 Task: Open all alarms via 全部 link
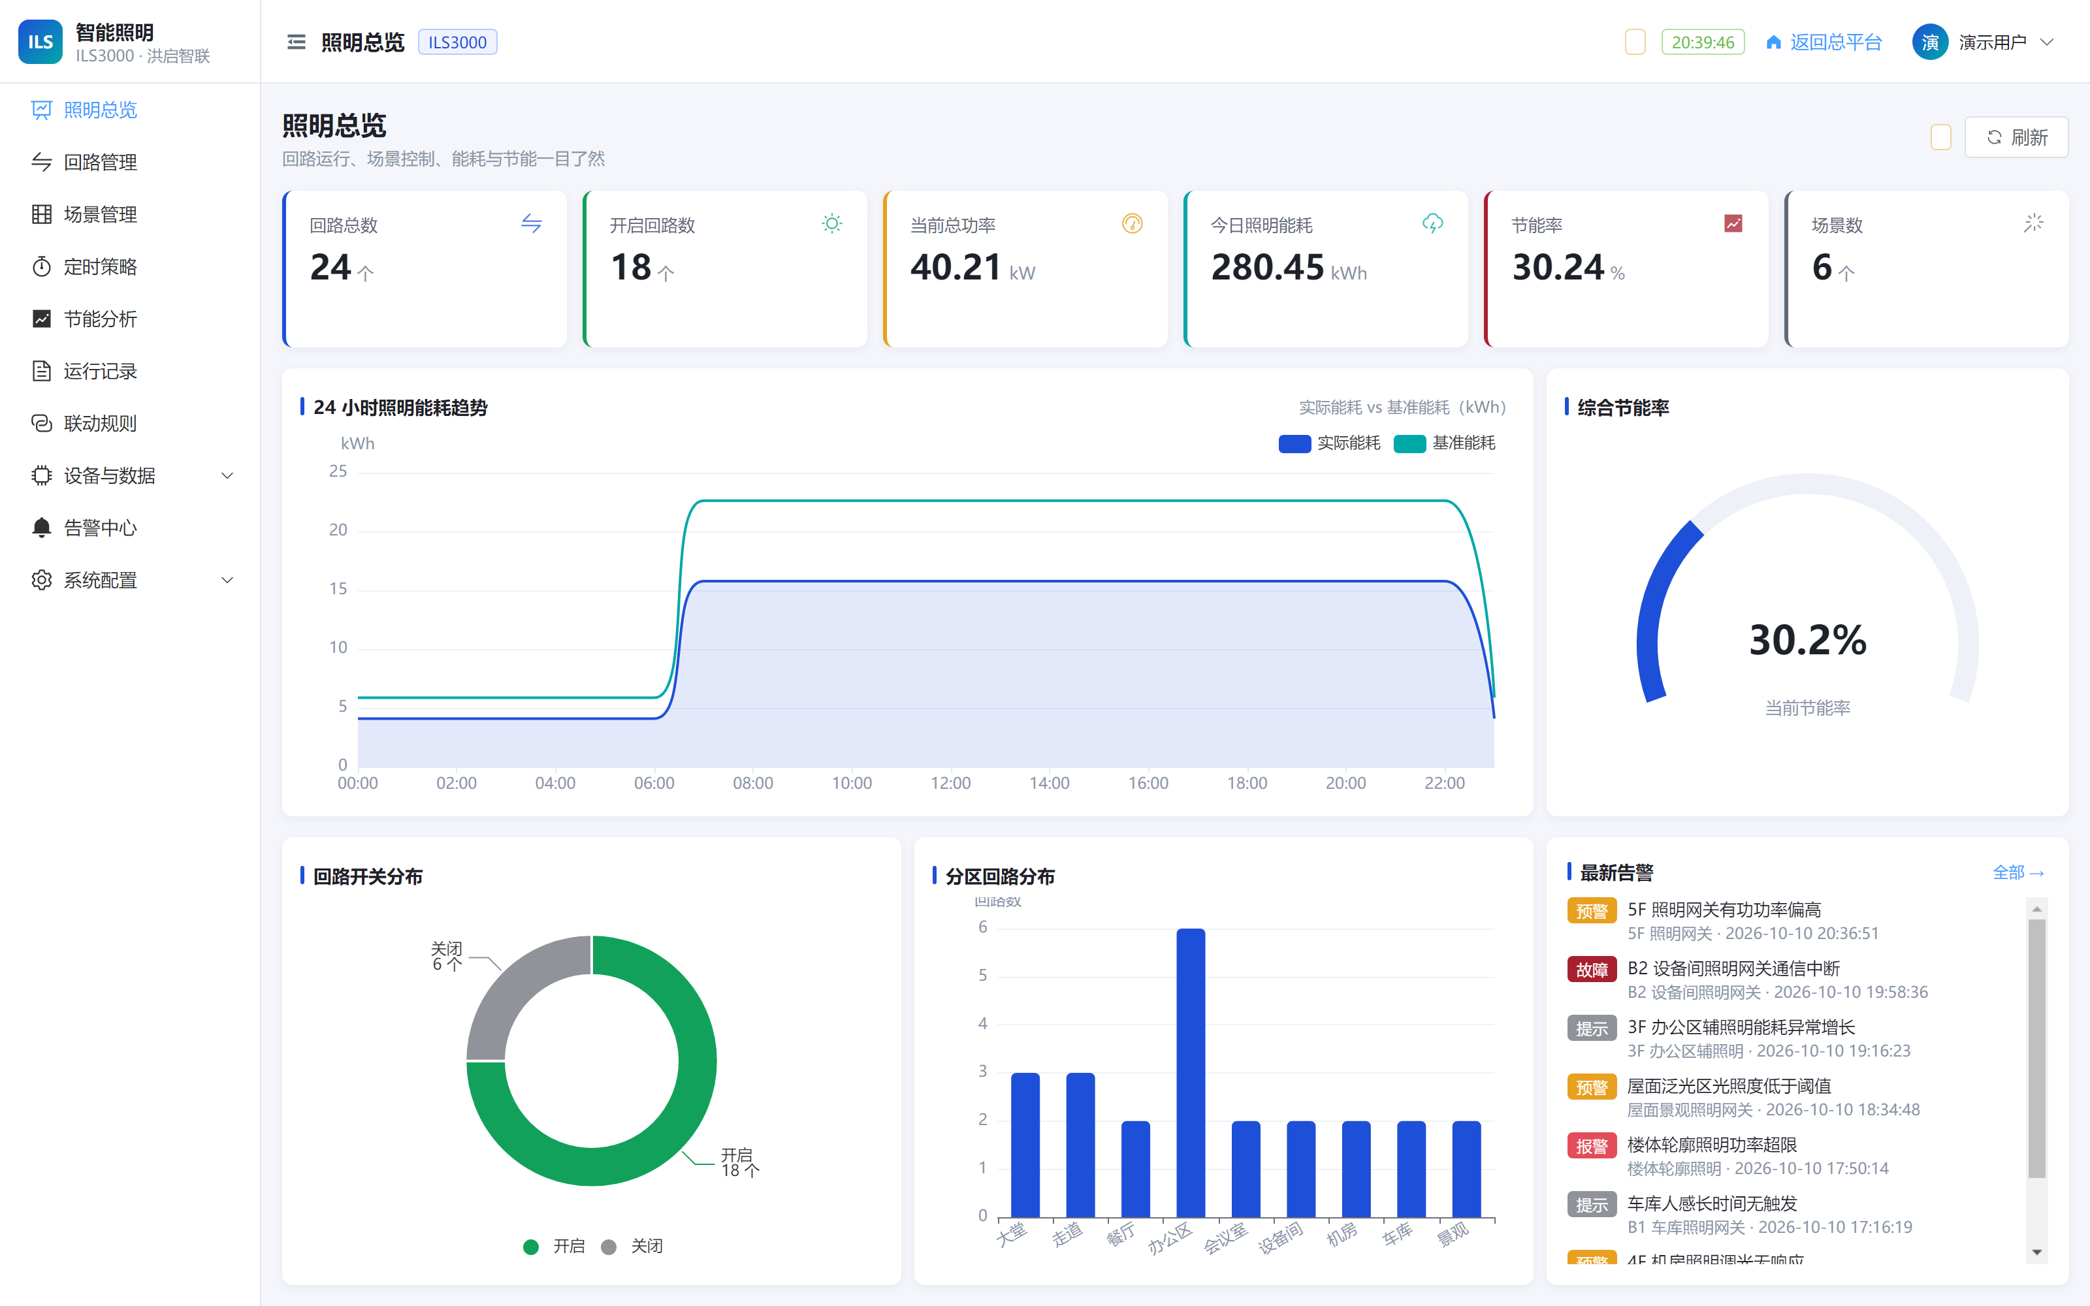pyautogui.click(x=2018, y=872)
